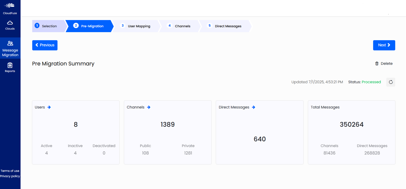
Task: Click the Public label in Channels card
Action: click(145, 146)
